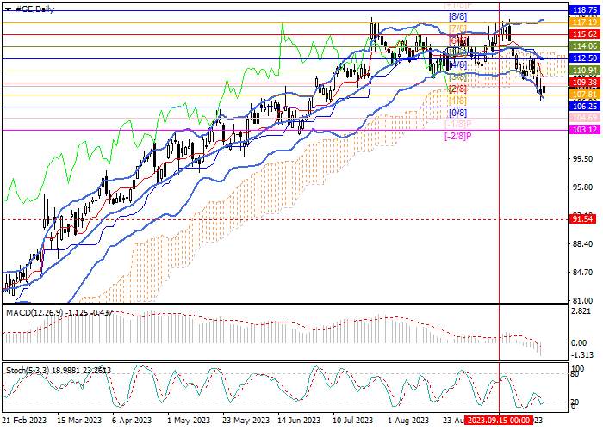Click the 6 Apr 2023 date label
The image size is (603, 430).
[132, 420]
